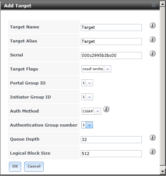Open the Initiator Group ID dropdown
The height and width of the screenshot is (176, 166).
[x=87, y=97]
